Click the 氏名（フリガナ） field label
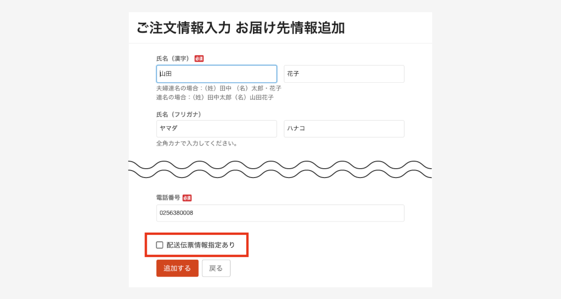 point(179,114)
